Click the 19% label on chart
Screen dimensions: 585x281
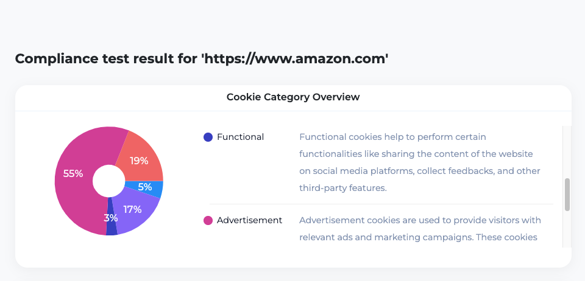coord(139,161)
